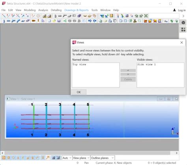Toggle the orange arrow snap switch

48,158
